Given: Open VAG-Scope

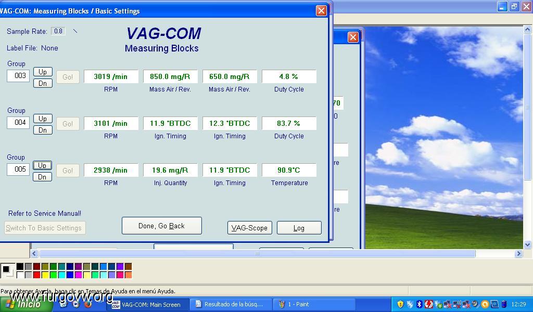Looking at the screenshot, I should (x=249, y=228).
